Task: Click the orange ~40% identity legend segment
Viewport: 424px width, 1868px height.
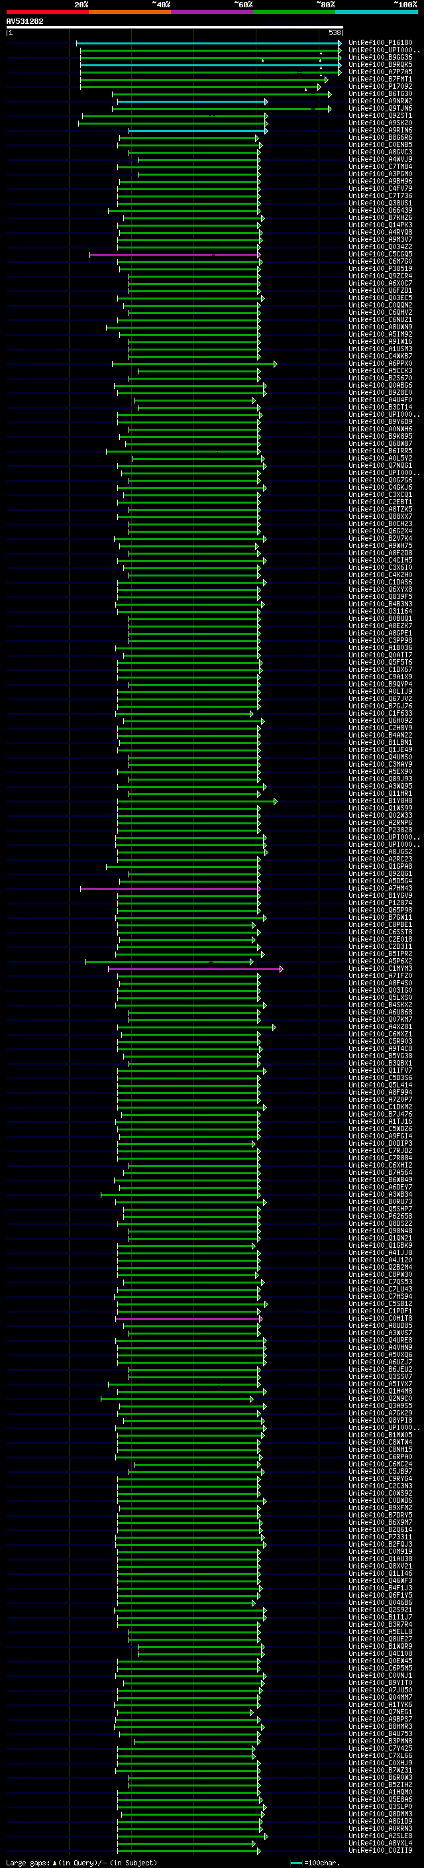Action: [x=130, y=12]
